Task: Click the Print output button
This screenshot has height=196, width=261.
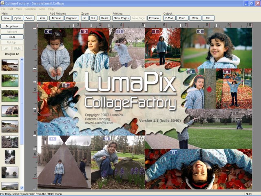Action: click(x=182, y=18)
